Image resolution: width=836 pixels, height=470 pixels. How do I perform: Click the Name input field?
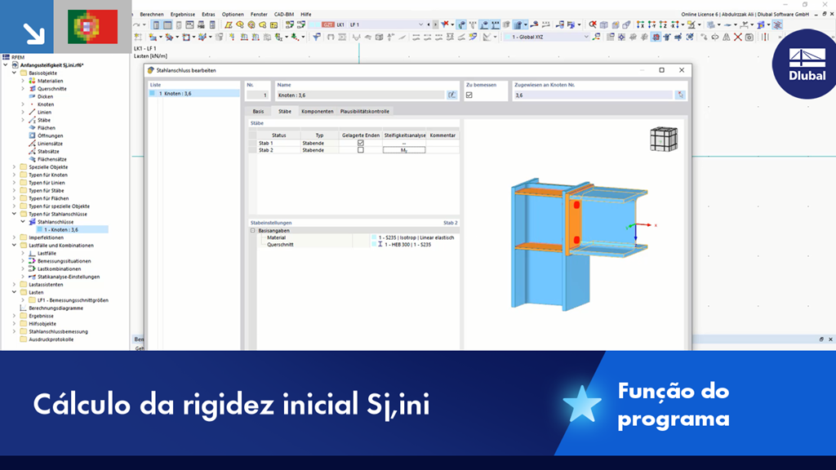[360, 95]
